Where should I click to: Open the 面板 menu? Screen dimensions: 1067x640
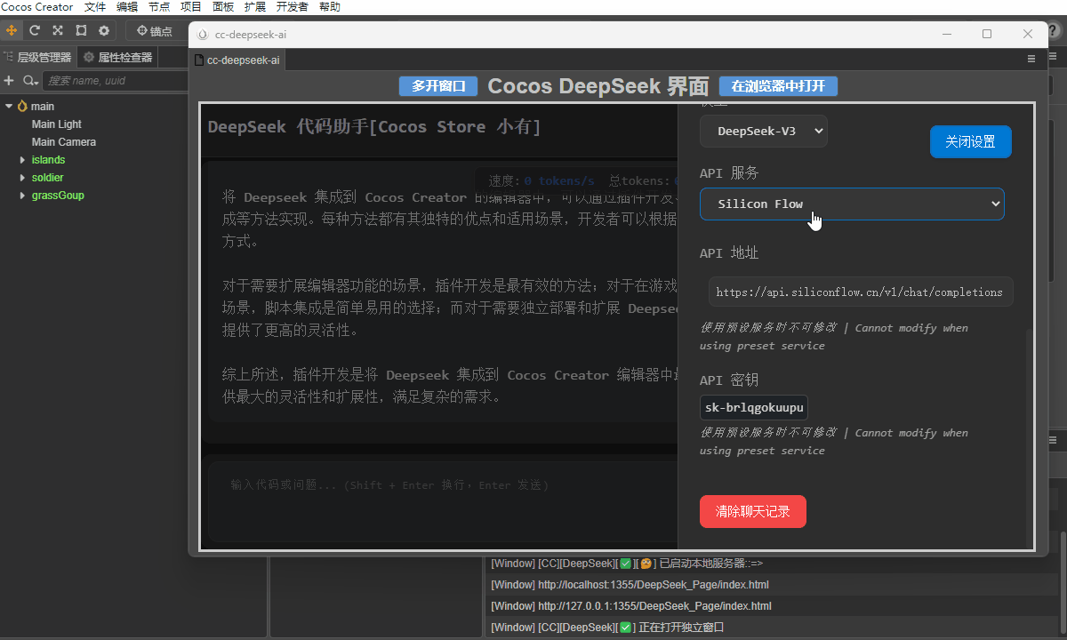pos(223,7)
